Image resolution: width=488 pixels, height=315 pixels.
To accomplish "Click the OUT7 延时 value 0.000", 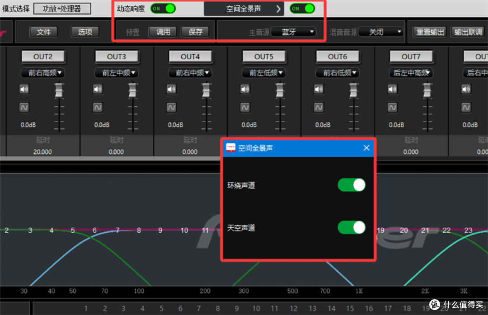I will 411,152.
